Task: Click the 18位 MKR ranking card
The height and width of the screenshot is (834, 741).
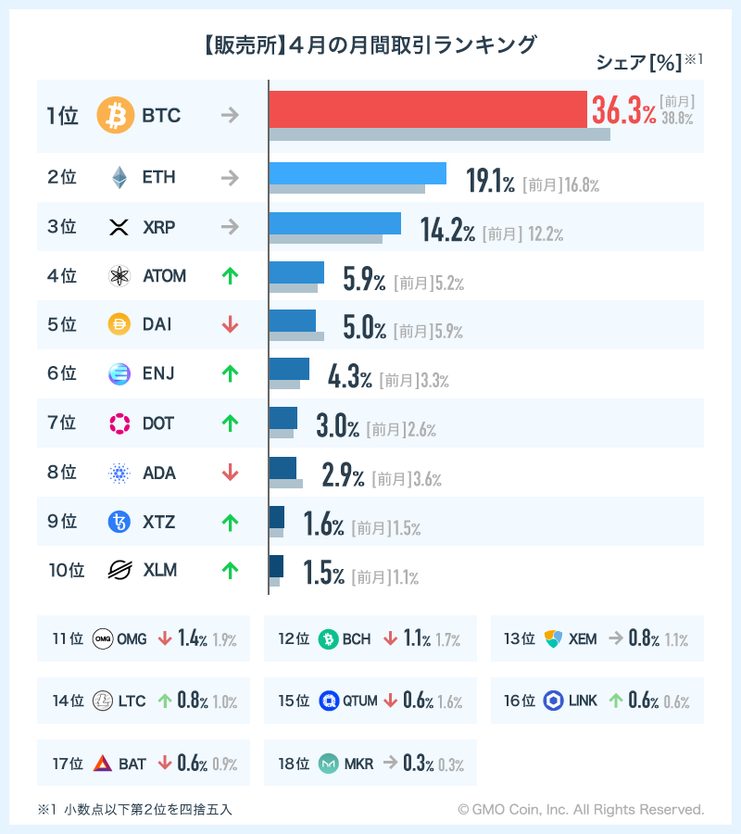Action: (370, 763)
